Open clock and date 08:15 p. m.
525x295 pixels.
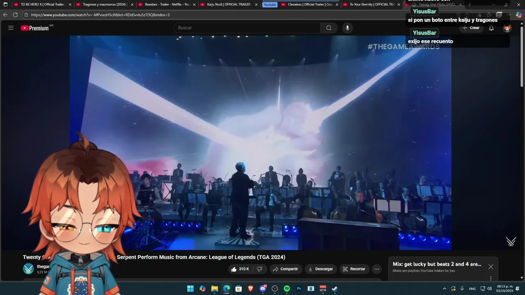504,288
